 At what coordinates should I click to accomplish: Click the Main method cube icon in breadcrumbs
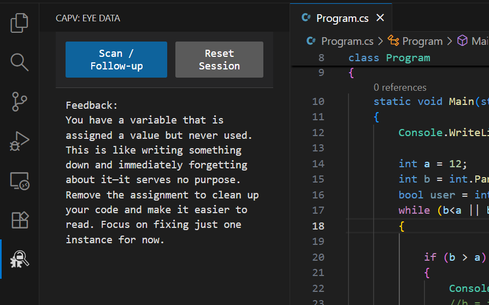462,41
